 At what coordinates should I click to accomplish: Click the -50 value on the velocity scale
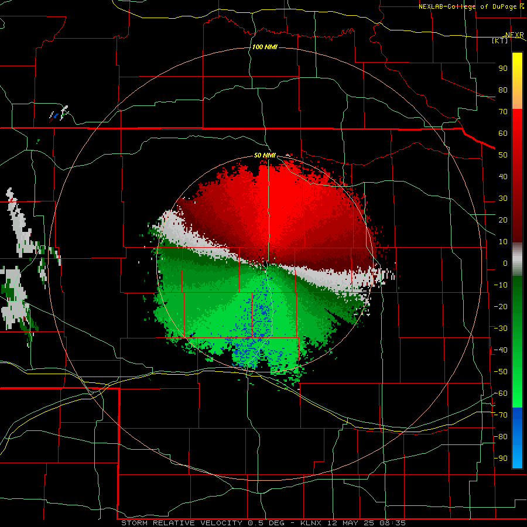(x=501, y=372)
